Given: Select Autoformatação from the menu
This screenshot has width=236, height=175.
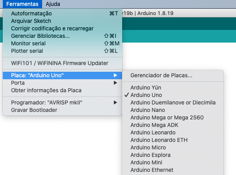Looking at the screenshot, I should click(x=62, y=13).
